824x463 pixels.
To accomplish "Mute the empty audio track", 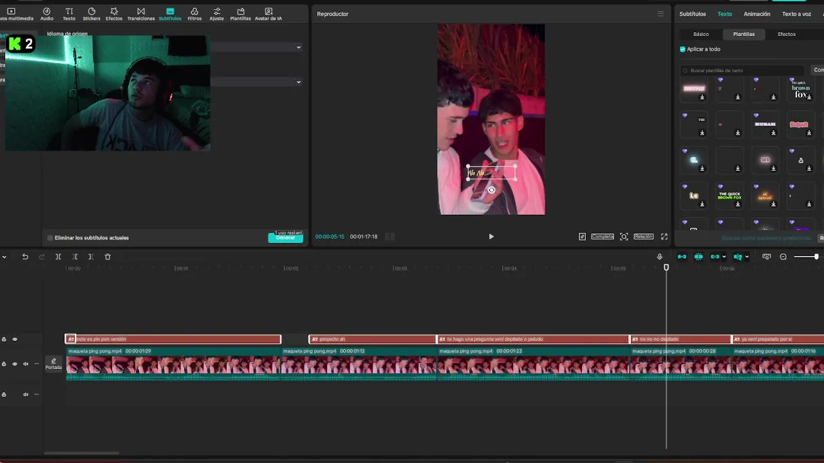I will 26,394.
